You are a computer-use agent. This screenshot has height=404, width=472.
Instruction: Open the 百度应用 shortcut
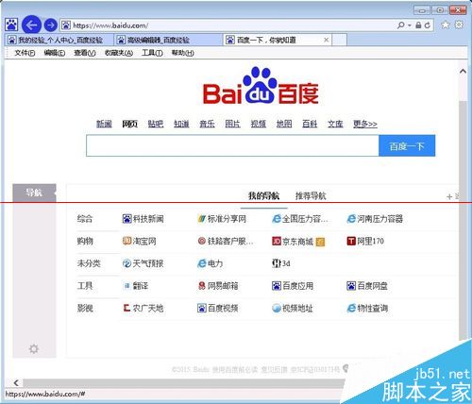coord(293,286)
